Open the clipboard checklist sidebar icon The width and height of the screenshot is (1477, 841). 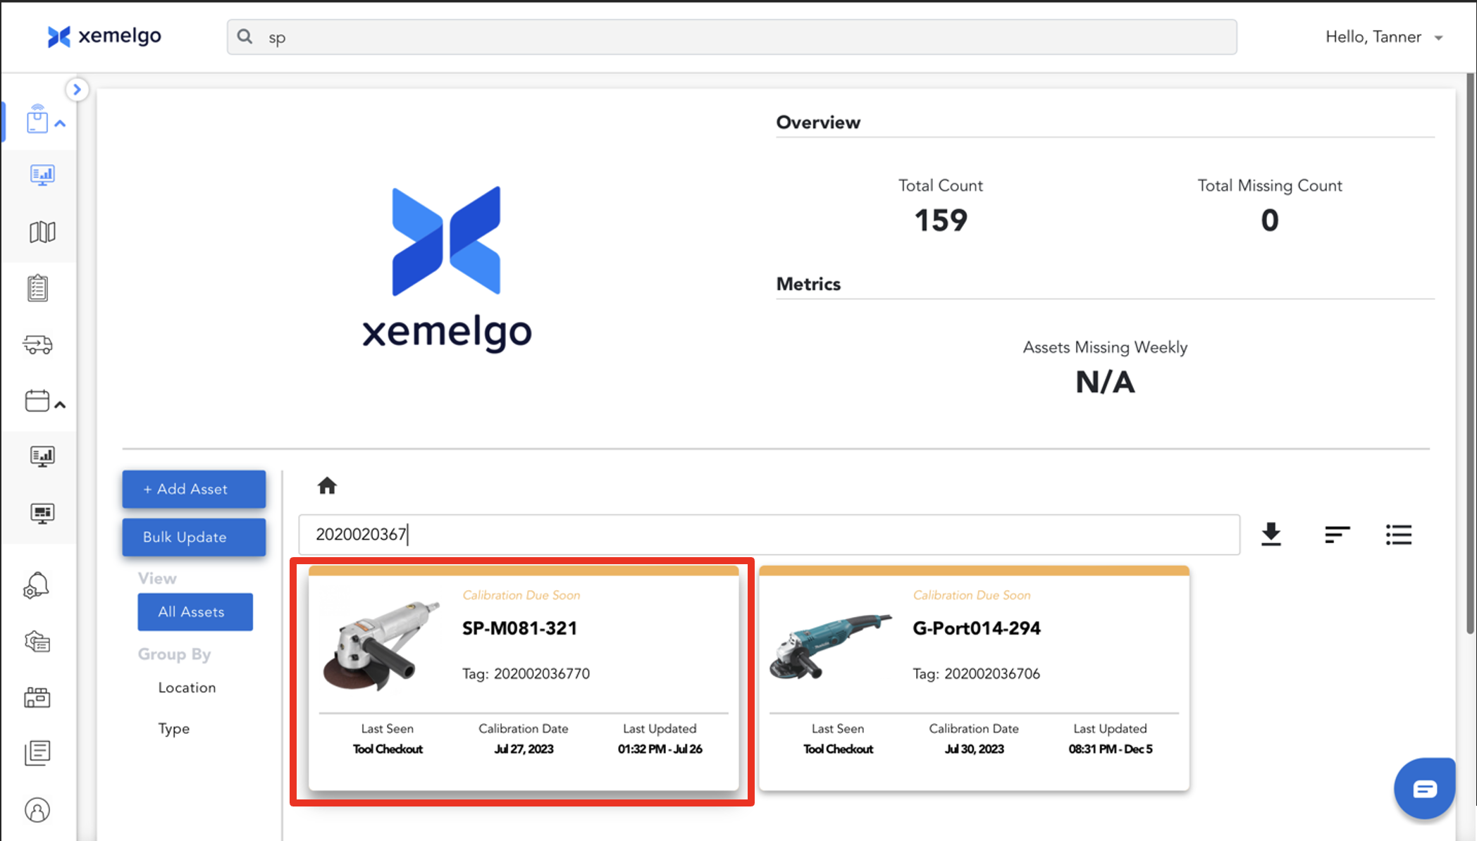pyautogui.click(x=38, y=288)
